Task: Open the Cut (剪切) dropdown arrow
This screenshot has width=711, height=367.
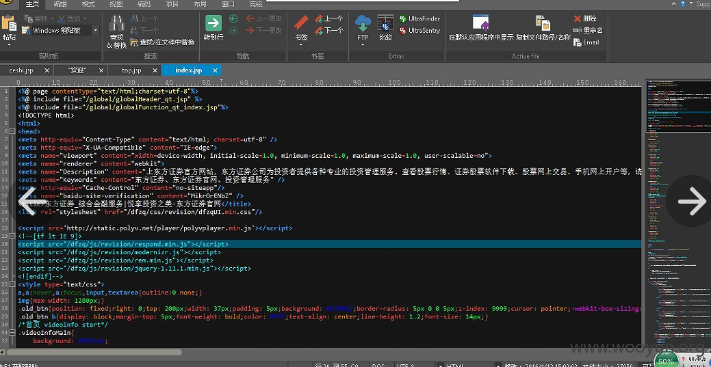Action: click(x=85, y=18)
